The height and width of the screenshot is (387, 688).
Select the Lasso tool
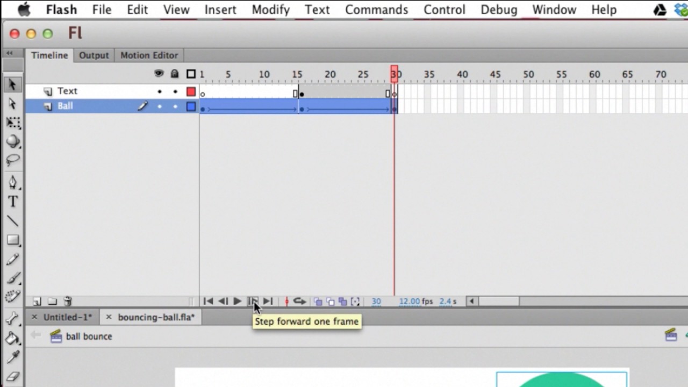[x=13, y=160]
